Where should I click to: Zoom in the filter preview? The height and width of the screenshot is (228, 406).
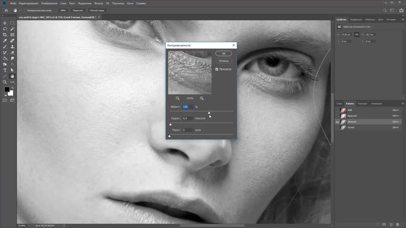pos(202,98)
